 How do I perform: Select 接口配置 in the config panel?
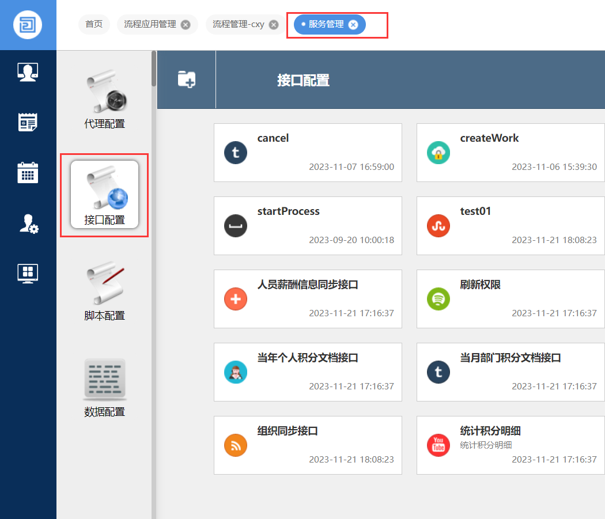click(x=104, y=195)
